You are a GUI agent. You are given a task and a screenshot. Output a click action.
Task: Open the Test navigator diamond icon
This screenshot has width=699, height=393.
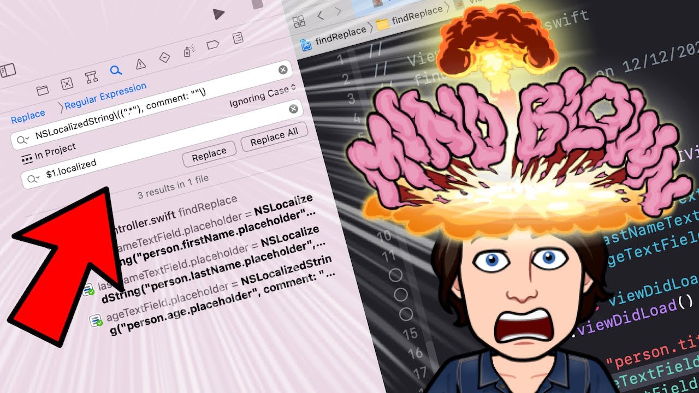[x=164, y=57]
